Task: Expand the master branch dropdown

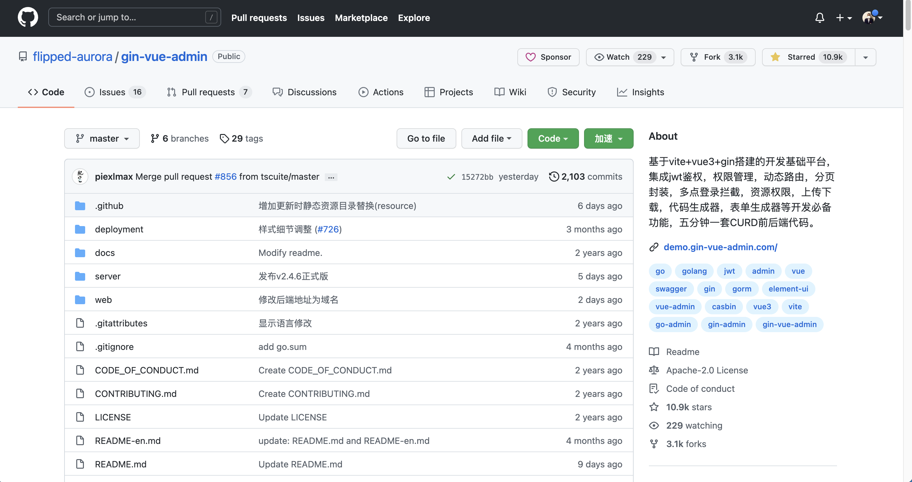Action: [102, 138]
